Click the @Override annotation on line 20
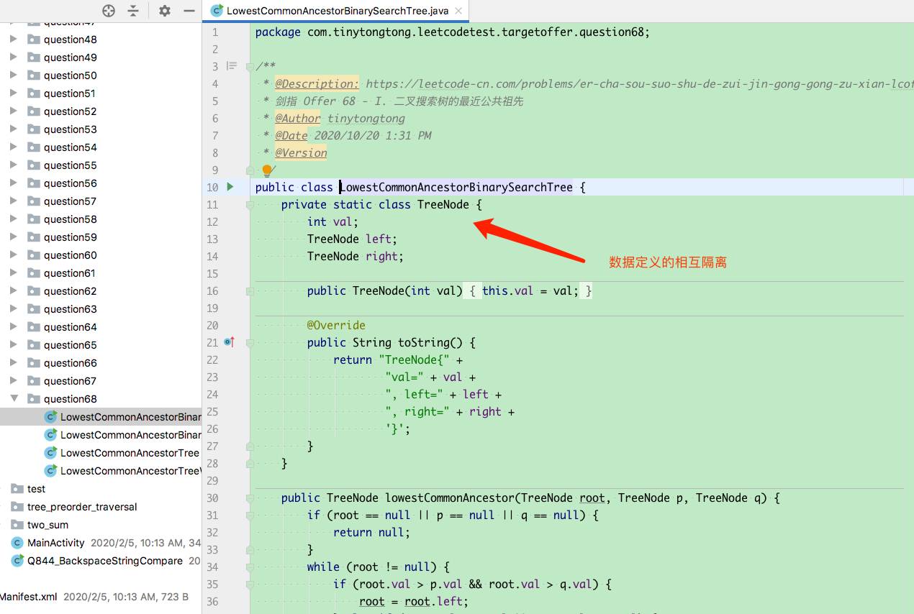This screenshot has height=614, width=914. (336, 325)
